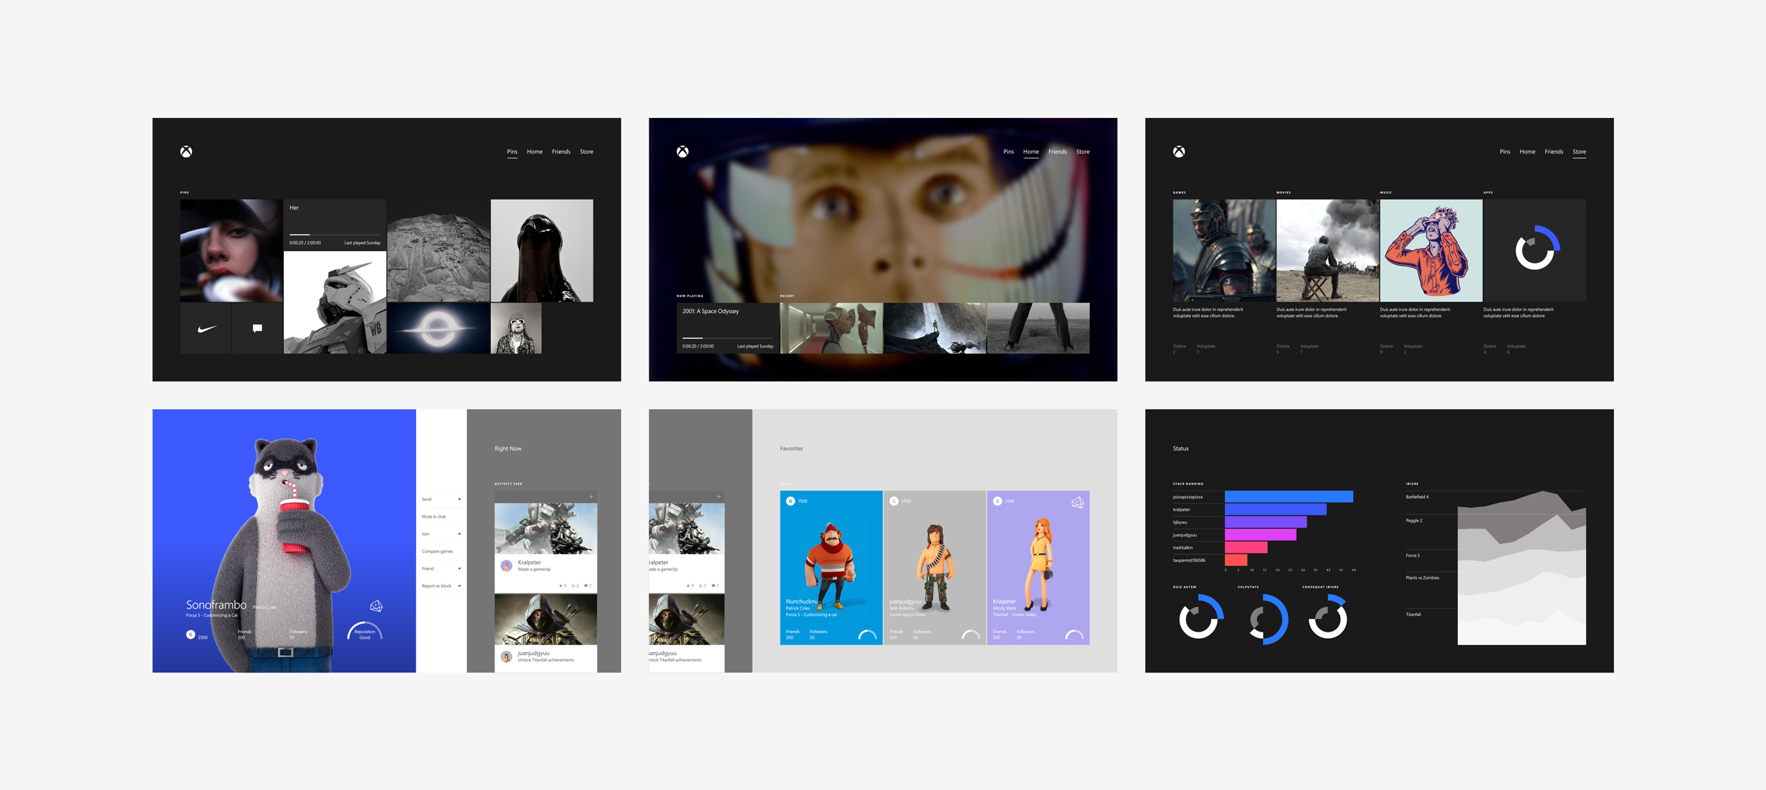Open the glowing black hole pinned tile

pos(438,329)
